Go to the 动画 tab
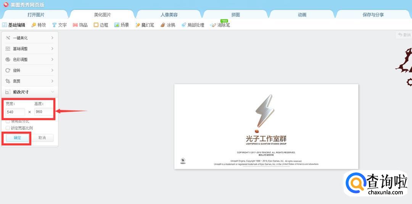 302,15
